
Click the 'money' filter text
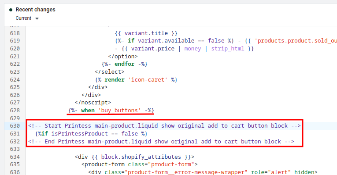[193, 49]
